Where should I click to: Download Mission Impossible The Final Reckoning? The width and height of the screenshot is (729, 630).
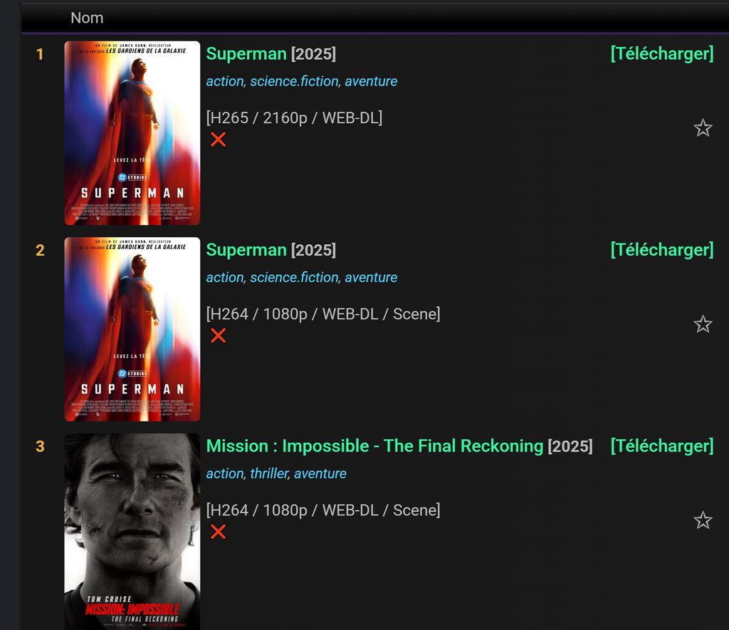(x=661, y=446)
